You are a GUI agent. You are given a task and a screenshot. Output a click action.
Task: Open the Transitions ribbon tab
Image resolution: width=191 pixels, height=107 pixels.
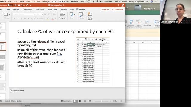click(x=27, y=9)
